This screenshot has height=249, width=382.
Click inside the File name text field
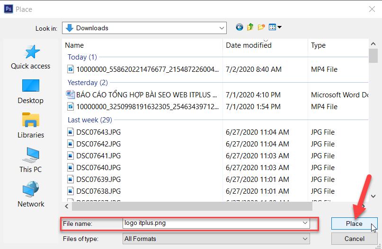(208, 223)
